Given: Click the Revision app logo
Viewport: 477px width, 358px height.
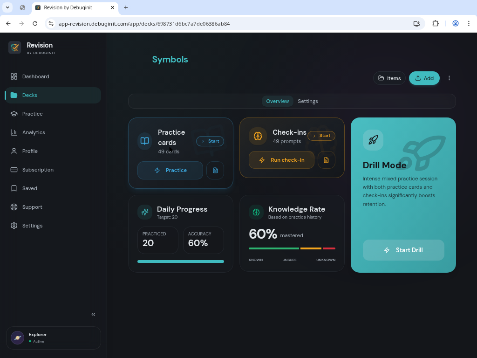Looking at the screenshot, I should tap(15, 48).
